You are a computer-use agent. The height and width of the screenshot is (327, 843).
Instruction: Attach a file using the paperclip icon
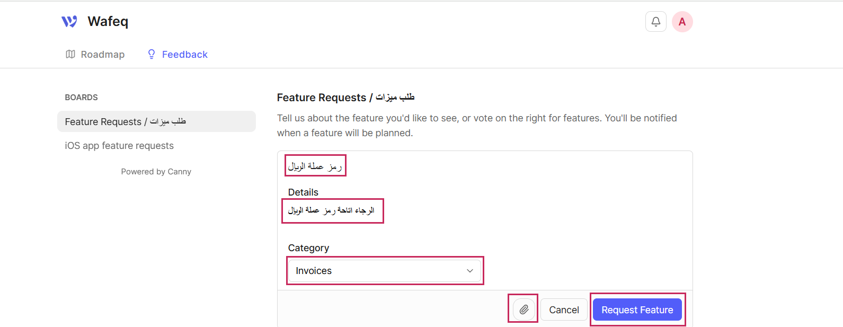(x=523, y=309)
